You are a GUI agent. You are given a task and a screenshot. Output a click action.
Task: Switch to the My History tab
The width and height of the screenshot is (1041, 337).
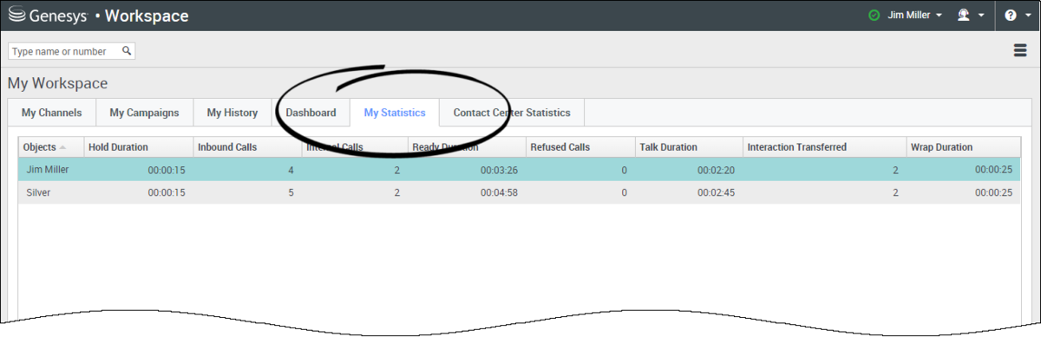pyautogui.click(x=232, y=113)
